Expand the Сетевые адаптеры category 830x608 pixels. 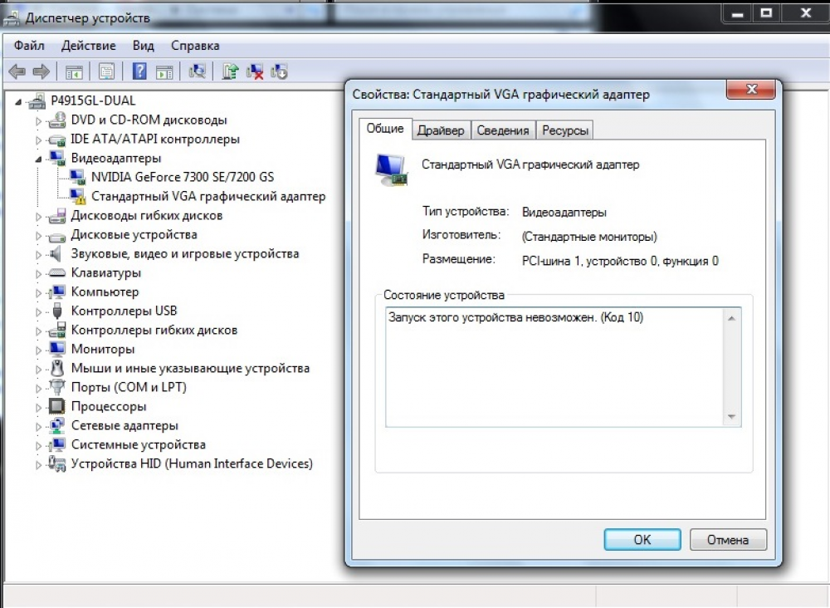(x=38, y=426)
